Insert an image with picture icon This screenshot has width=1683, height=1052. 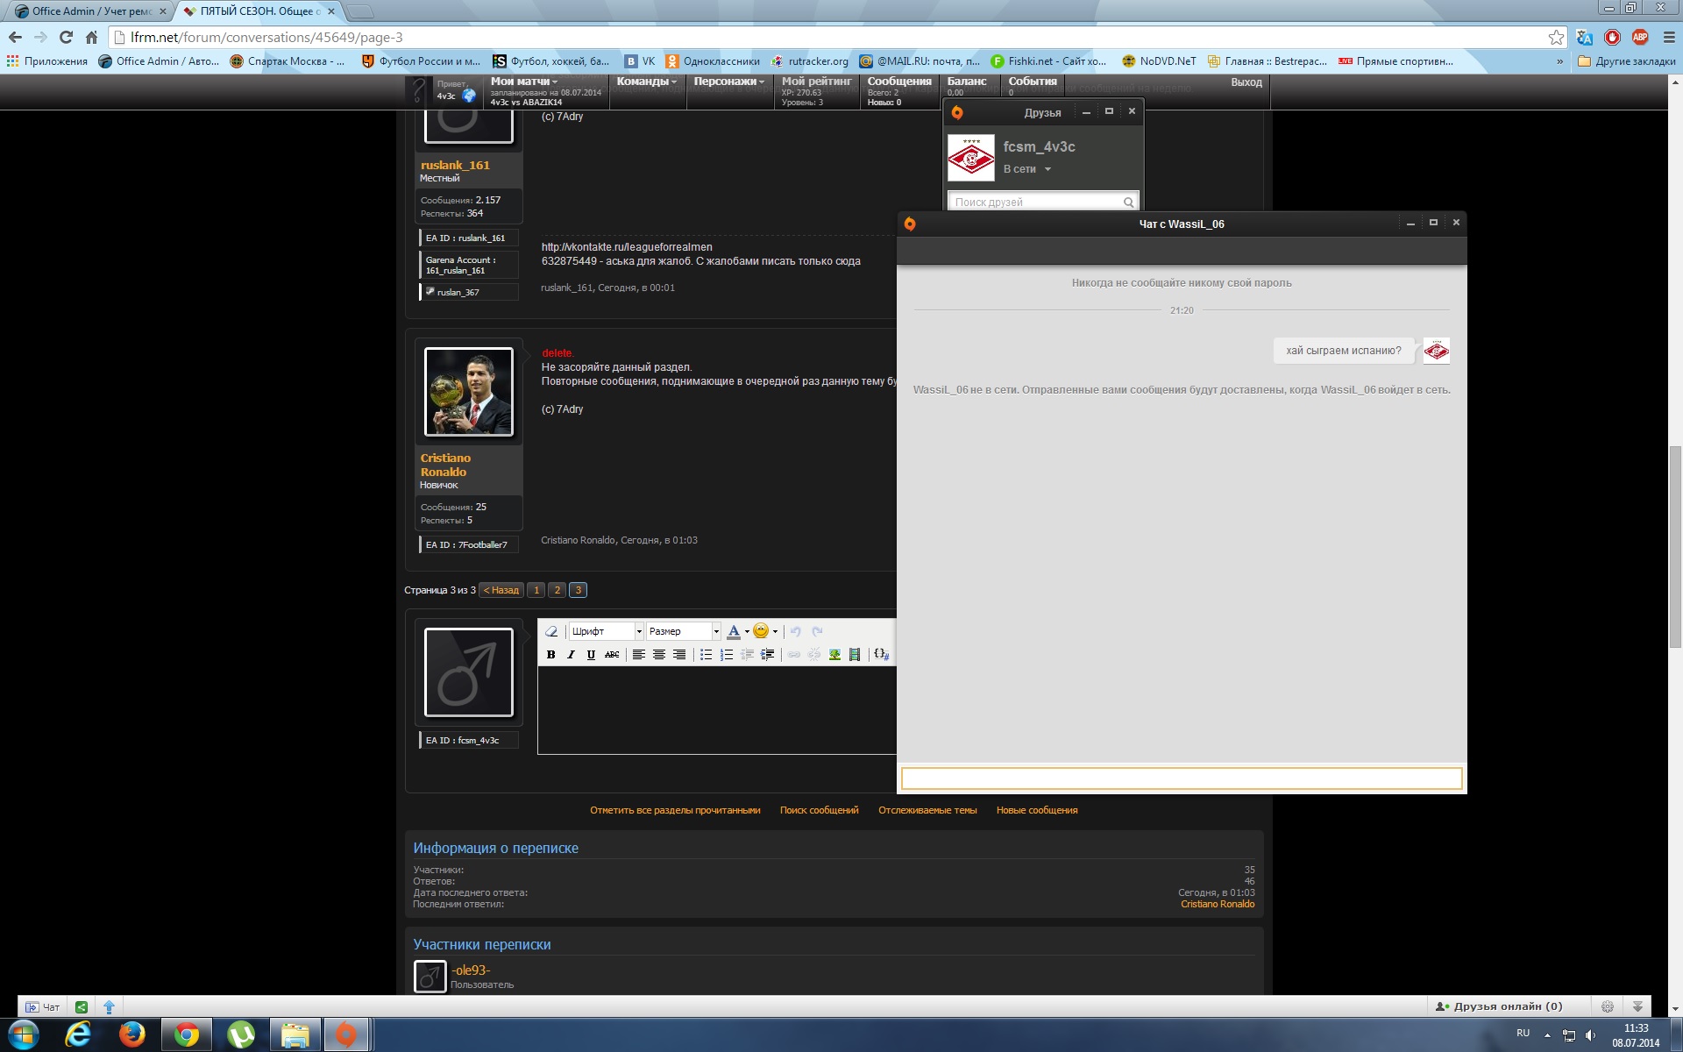(x=834, y=655)
